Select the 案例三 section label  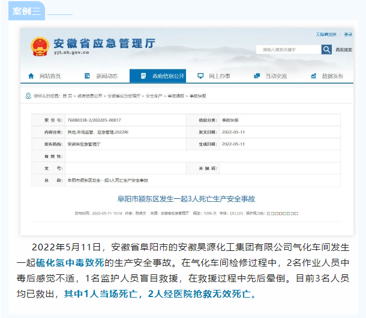pyautogui.click(x=26, y=11)
